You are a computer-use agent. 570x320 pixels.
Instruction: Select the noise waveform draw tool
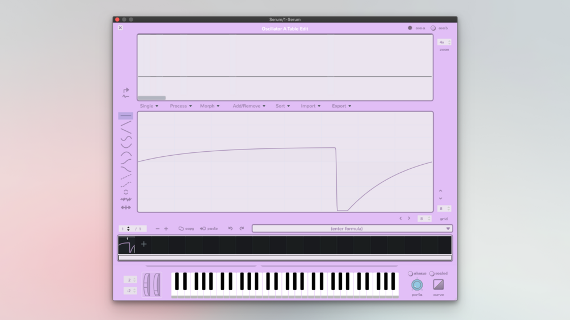[x=126, y=199]
